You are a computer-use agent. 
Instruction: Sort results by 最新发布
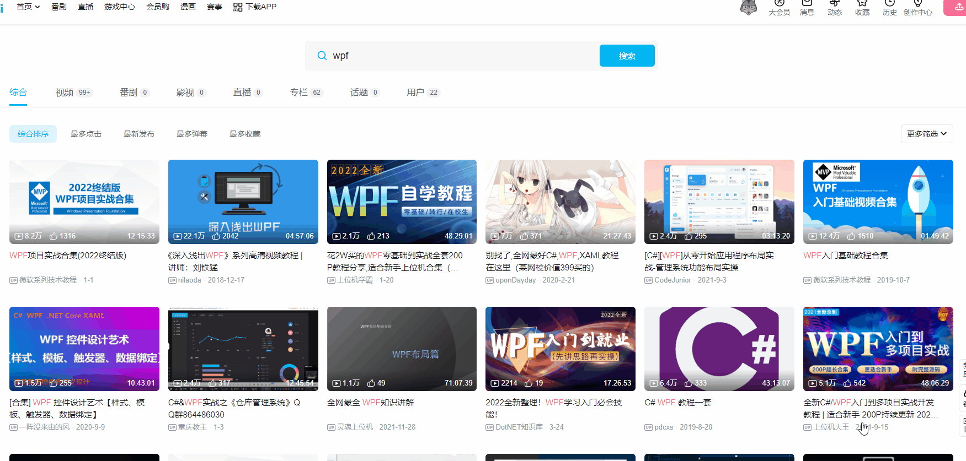pyautogui.click(x=139, y=134)
